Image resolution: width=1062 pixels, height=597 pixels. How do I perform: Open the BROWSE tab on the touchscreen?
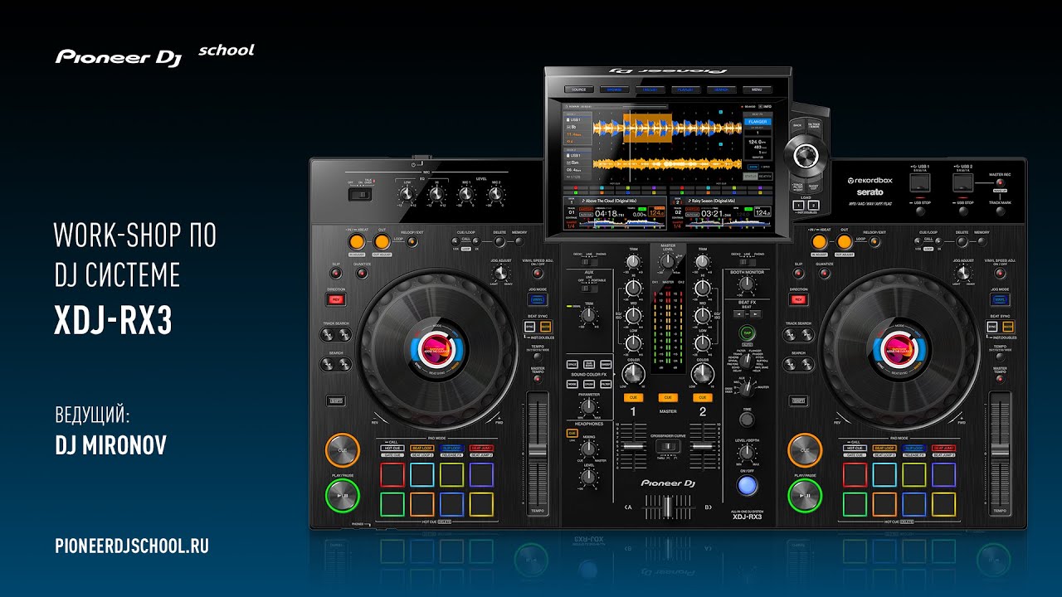click(x=614, y=89)
